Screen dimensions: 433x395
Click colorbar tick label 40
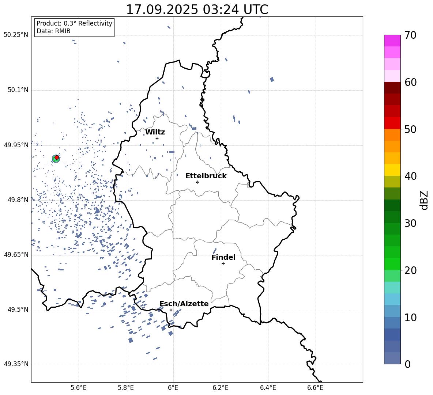pyautogui.click(x=410, y=176)
